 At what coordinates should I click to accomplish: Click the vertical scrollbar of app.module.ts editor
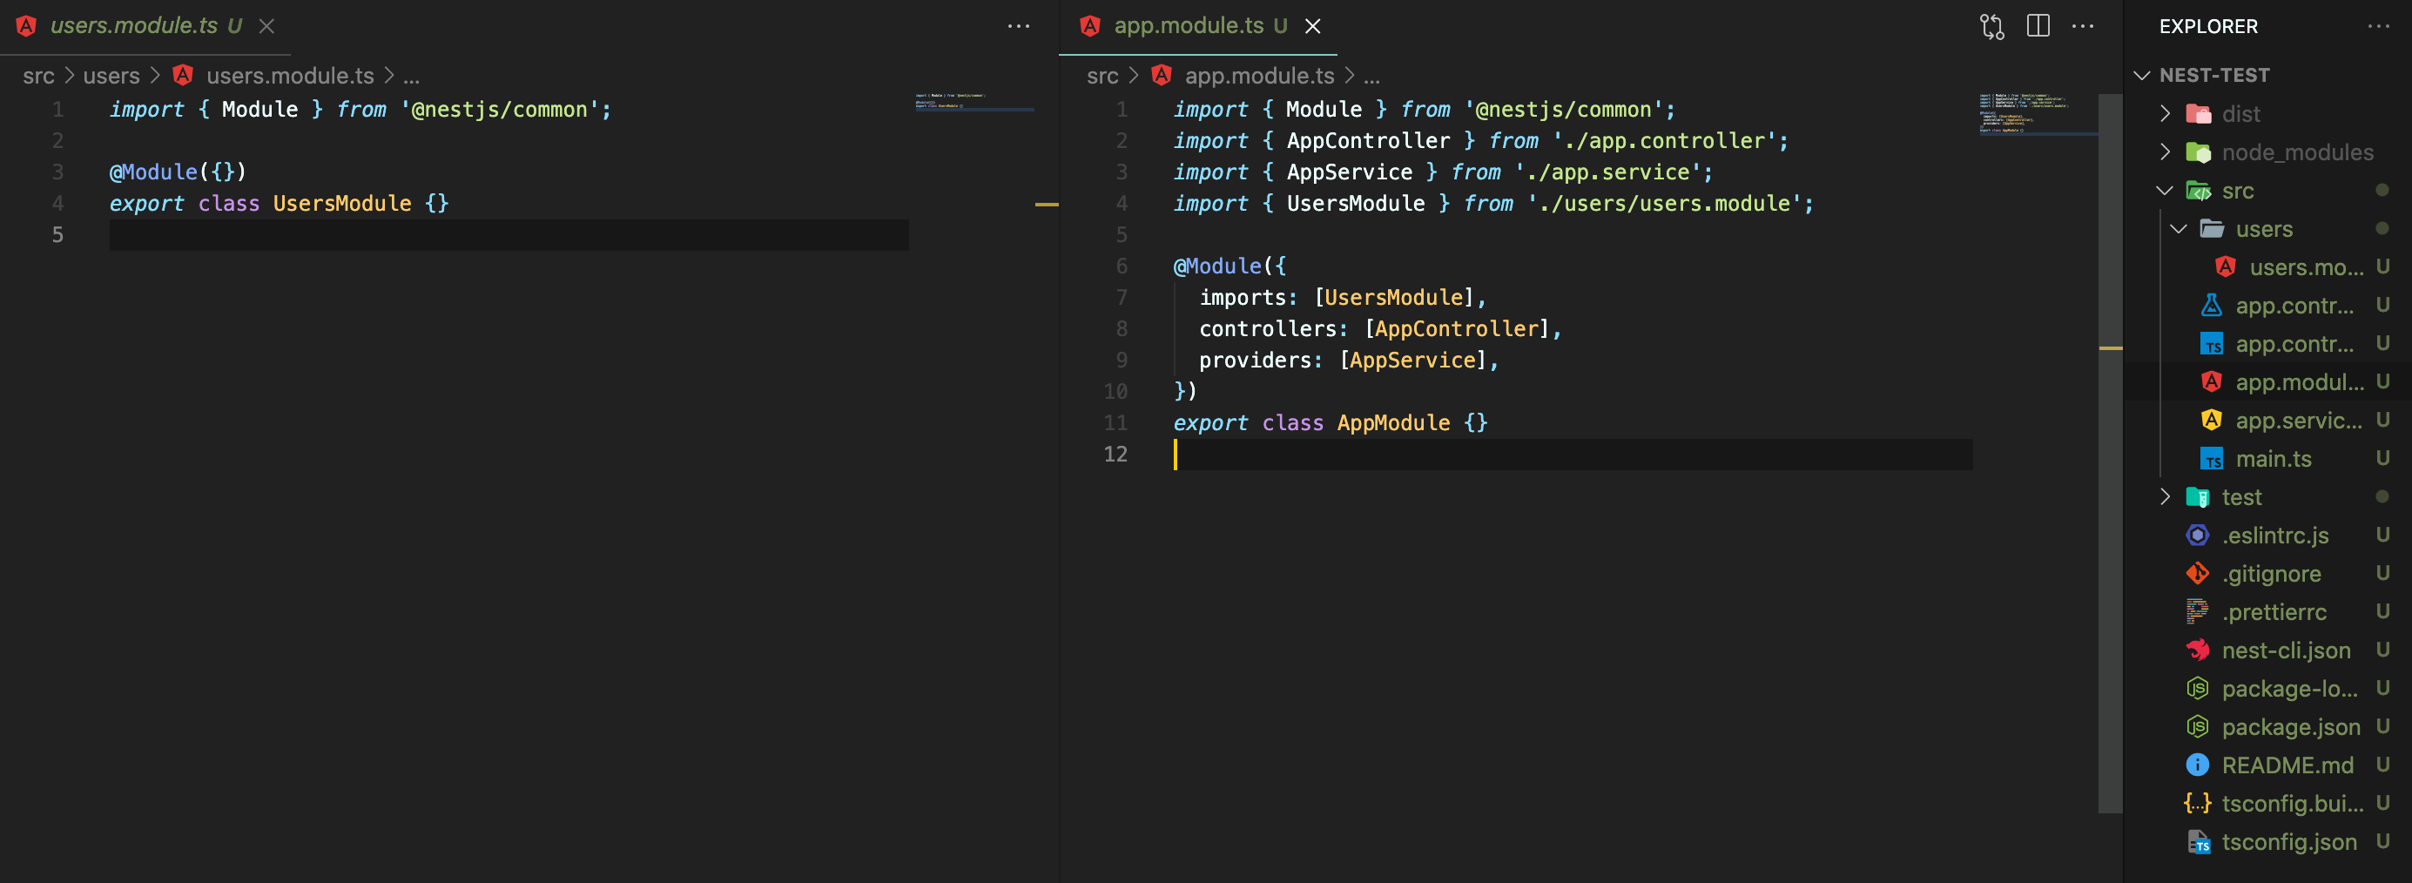[2110, 453]
